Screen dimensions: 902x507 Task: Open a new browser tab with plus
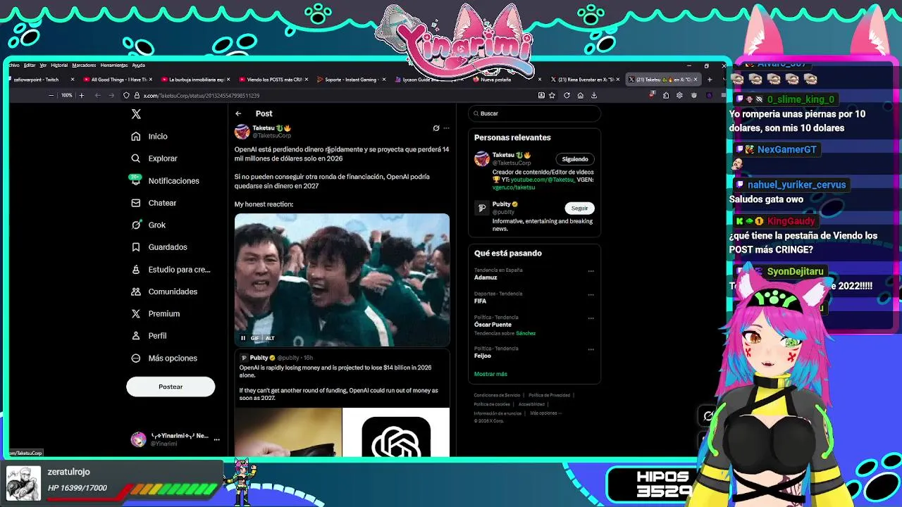[x=709, y=80]
